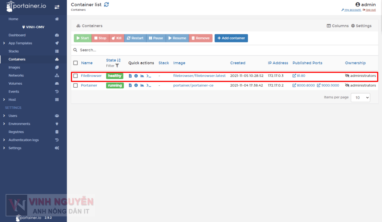This screenshot has width=382, height=222.
Task: Open the Items per page dropdown
Action: [360, 97]
